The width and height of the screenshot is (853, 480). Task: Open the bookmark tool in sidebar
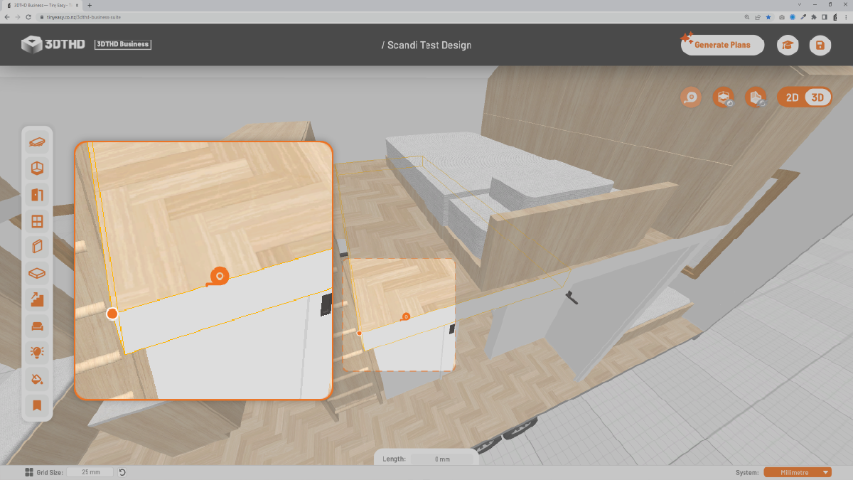coord(37,405)
